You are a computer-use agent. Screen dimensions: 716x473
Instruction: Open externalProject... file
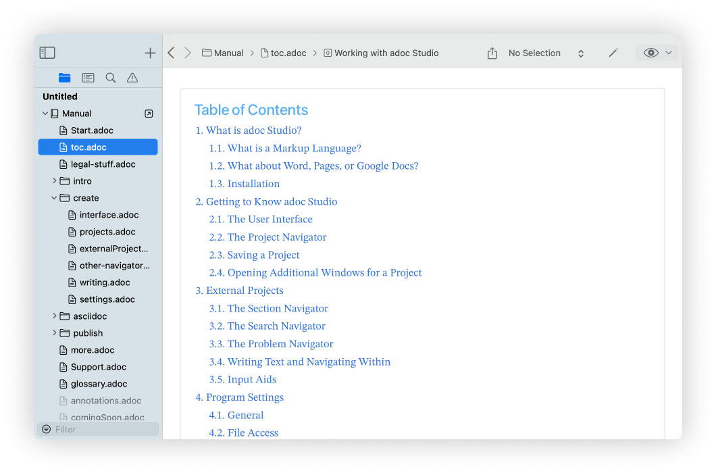(98, 249)
